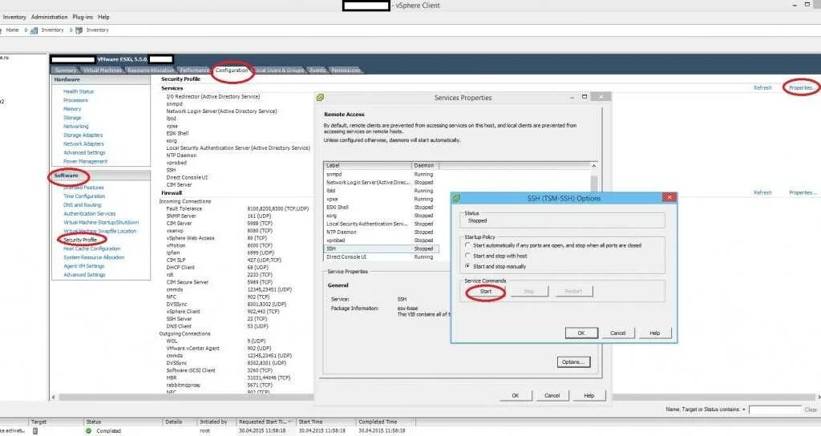Click Start in Service Commands
821x436 pixels.
coord(485,292)
